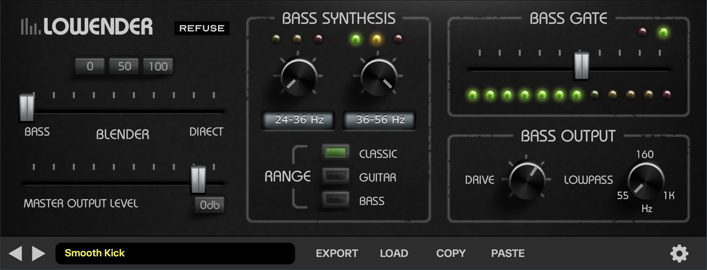The height and width of the screenshot is (270, 707).
Task: Click the REFUSE brand badge
Action: pyautogui.click(x=201, y=28)
